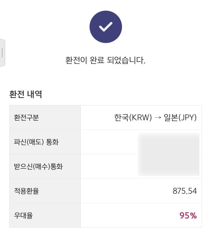
Task: Click the '파신(매도) 통화' row label
Action: point(36,142)
